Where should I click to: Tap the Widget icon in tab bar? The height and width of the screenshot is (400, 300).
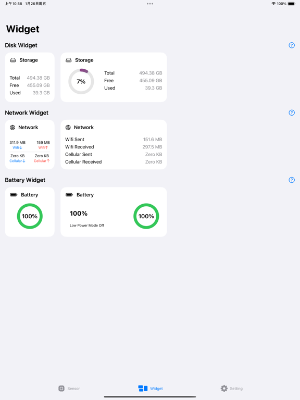143,388
